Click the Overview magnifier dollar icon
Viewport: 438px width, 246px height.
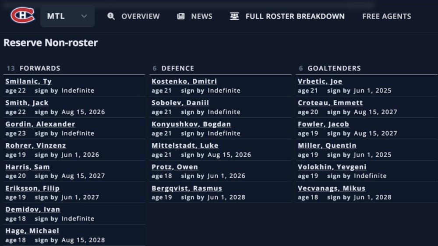[x=111, y=16]
